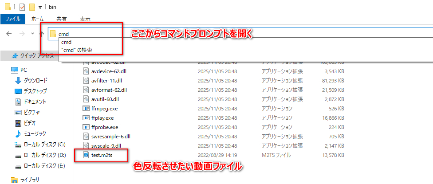Open ローカル ディスク (D:)
The width and height of the screenshot is (433, 184).
(x=45, y=155)
